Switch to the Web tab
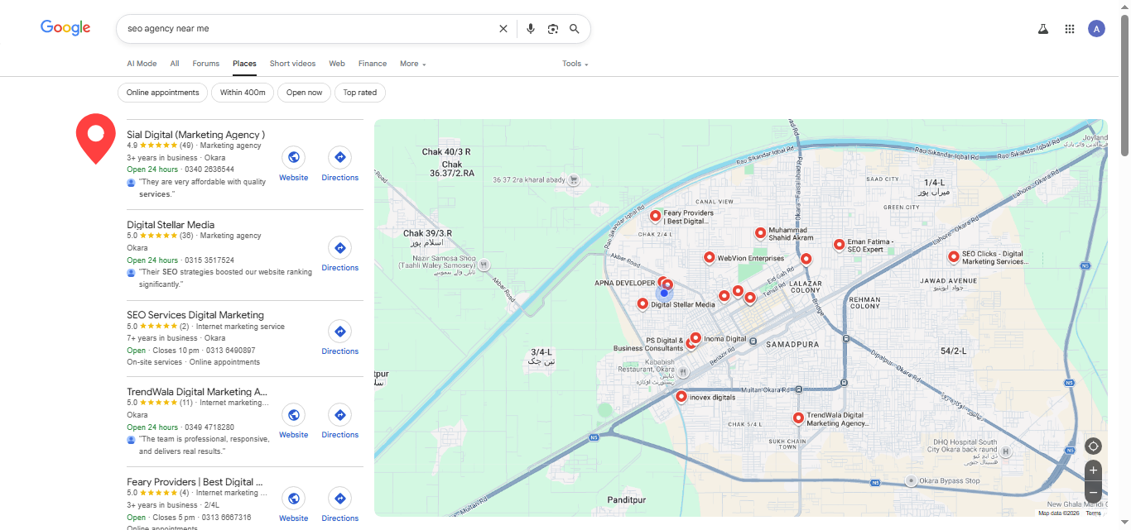 [x=337, y=64]
